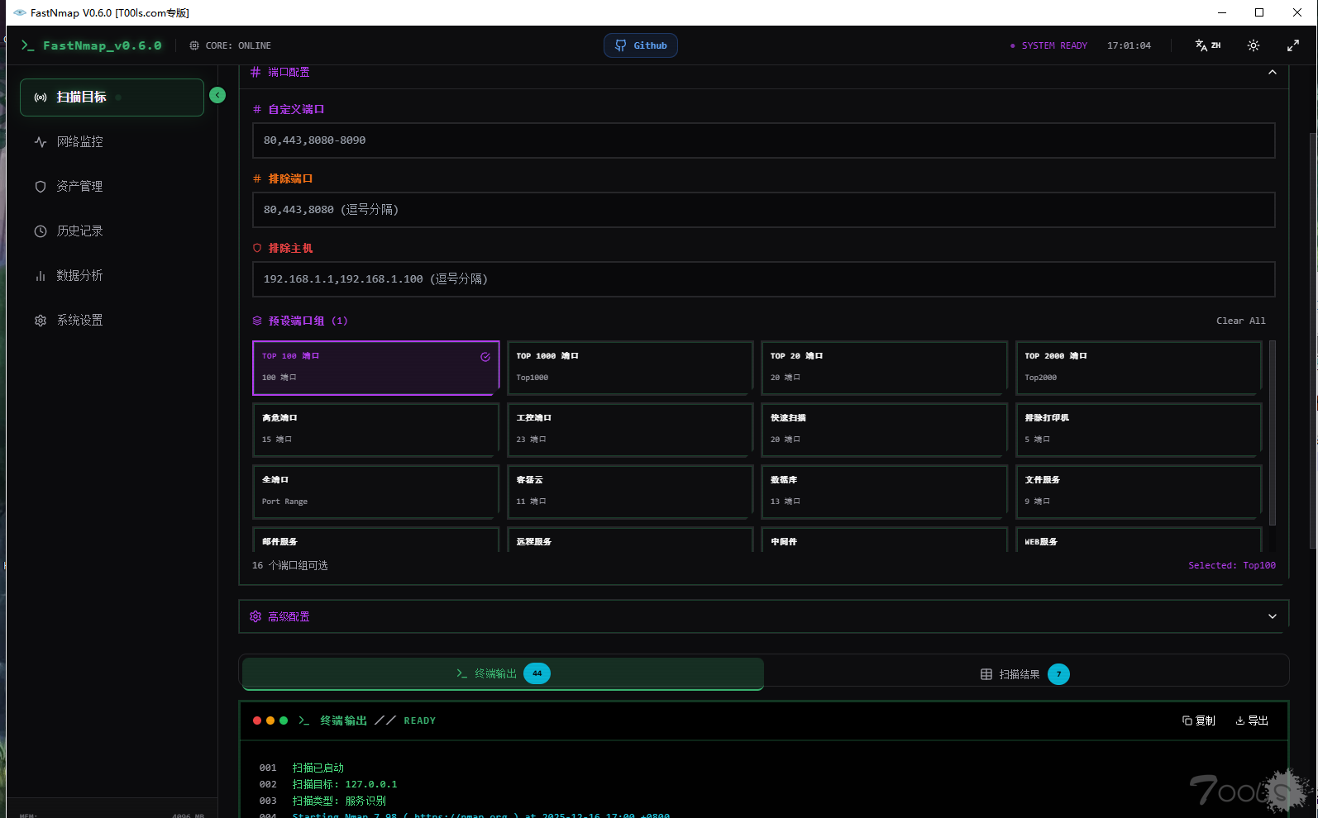Click Clear All for preset port groups
This screenshot has width=1318, height=818.
[1240, 321]
